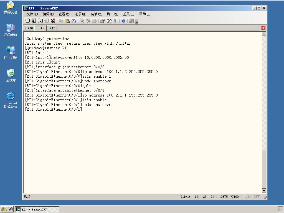Click the sysname RT1 command line
Viewport: 284px width, 213px height.
(47, 48)
